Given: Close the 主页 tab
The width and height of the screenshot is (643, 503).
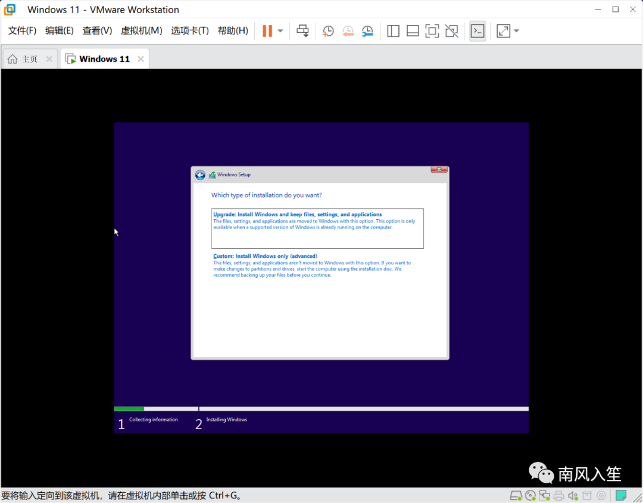Looking at the screenshot, I should coord(49,59).
